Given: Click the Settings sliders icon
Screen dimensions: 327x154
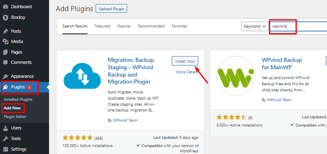Looking at the screenshot, I should click(x=5, y=149).
